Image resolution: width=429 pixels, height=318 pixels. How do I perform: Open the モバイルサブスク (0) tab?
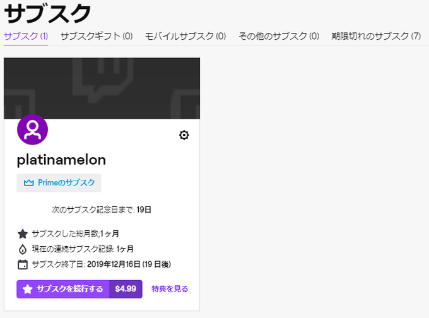point(185,36)
